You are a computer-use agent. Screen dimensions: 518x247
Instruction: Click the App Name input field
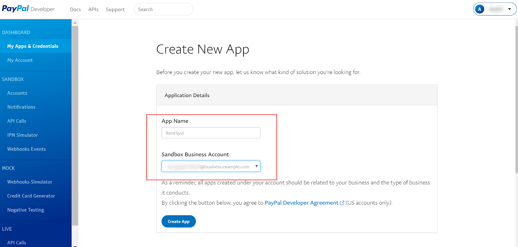point(211,133)
